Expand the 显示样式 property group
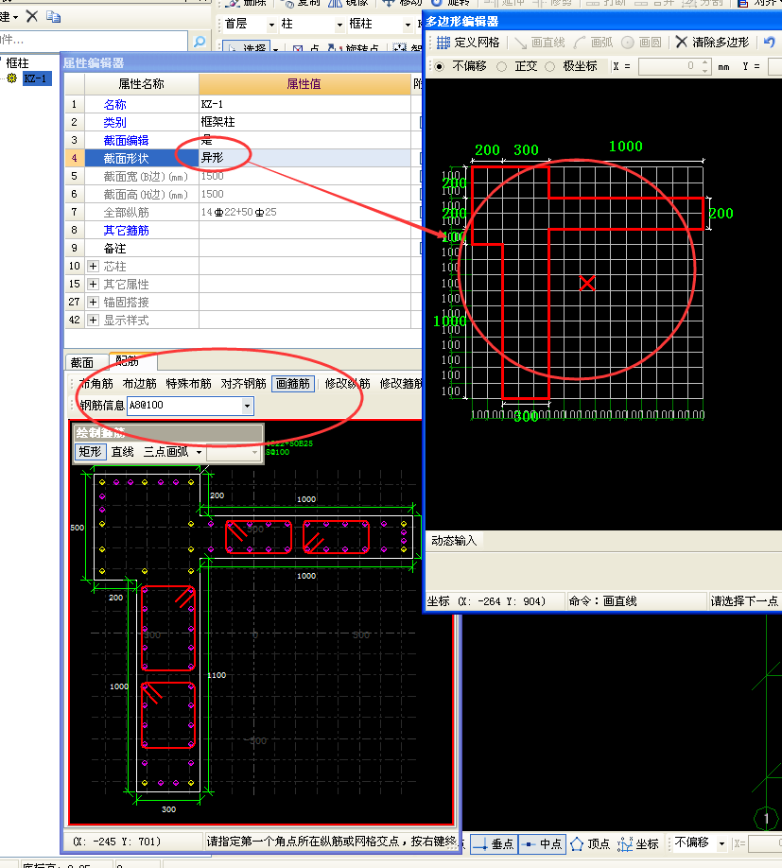 click(93, 321)
